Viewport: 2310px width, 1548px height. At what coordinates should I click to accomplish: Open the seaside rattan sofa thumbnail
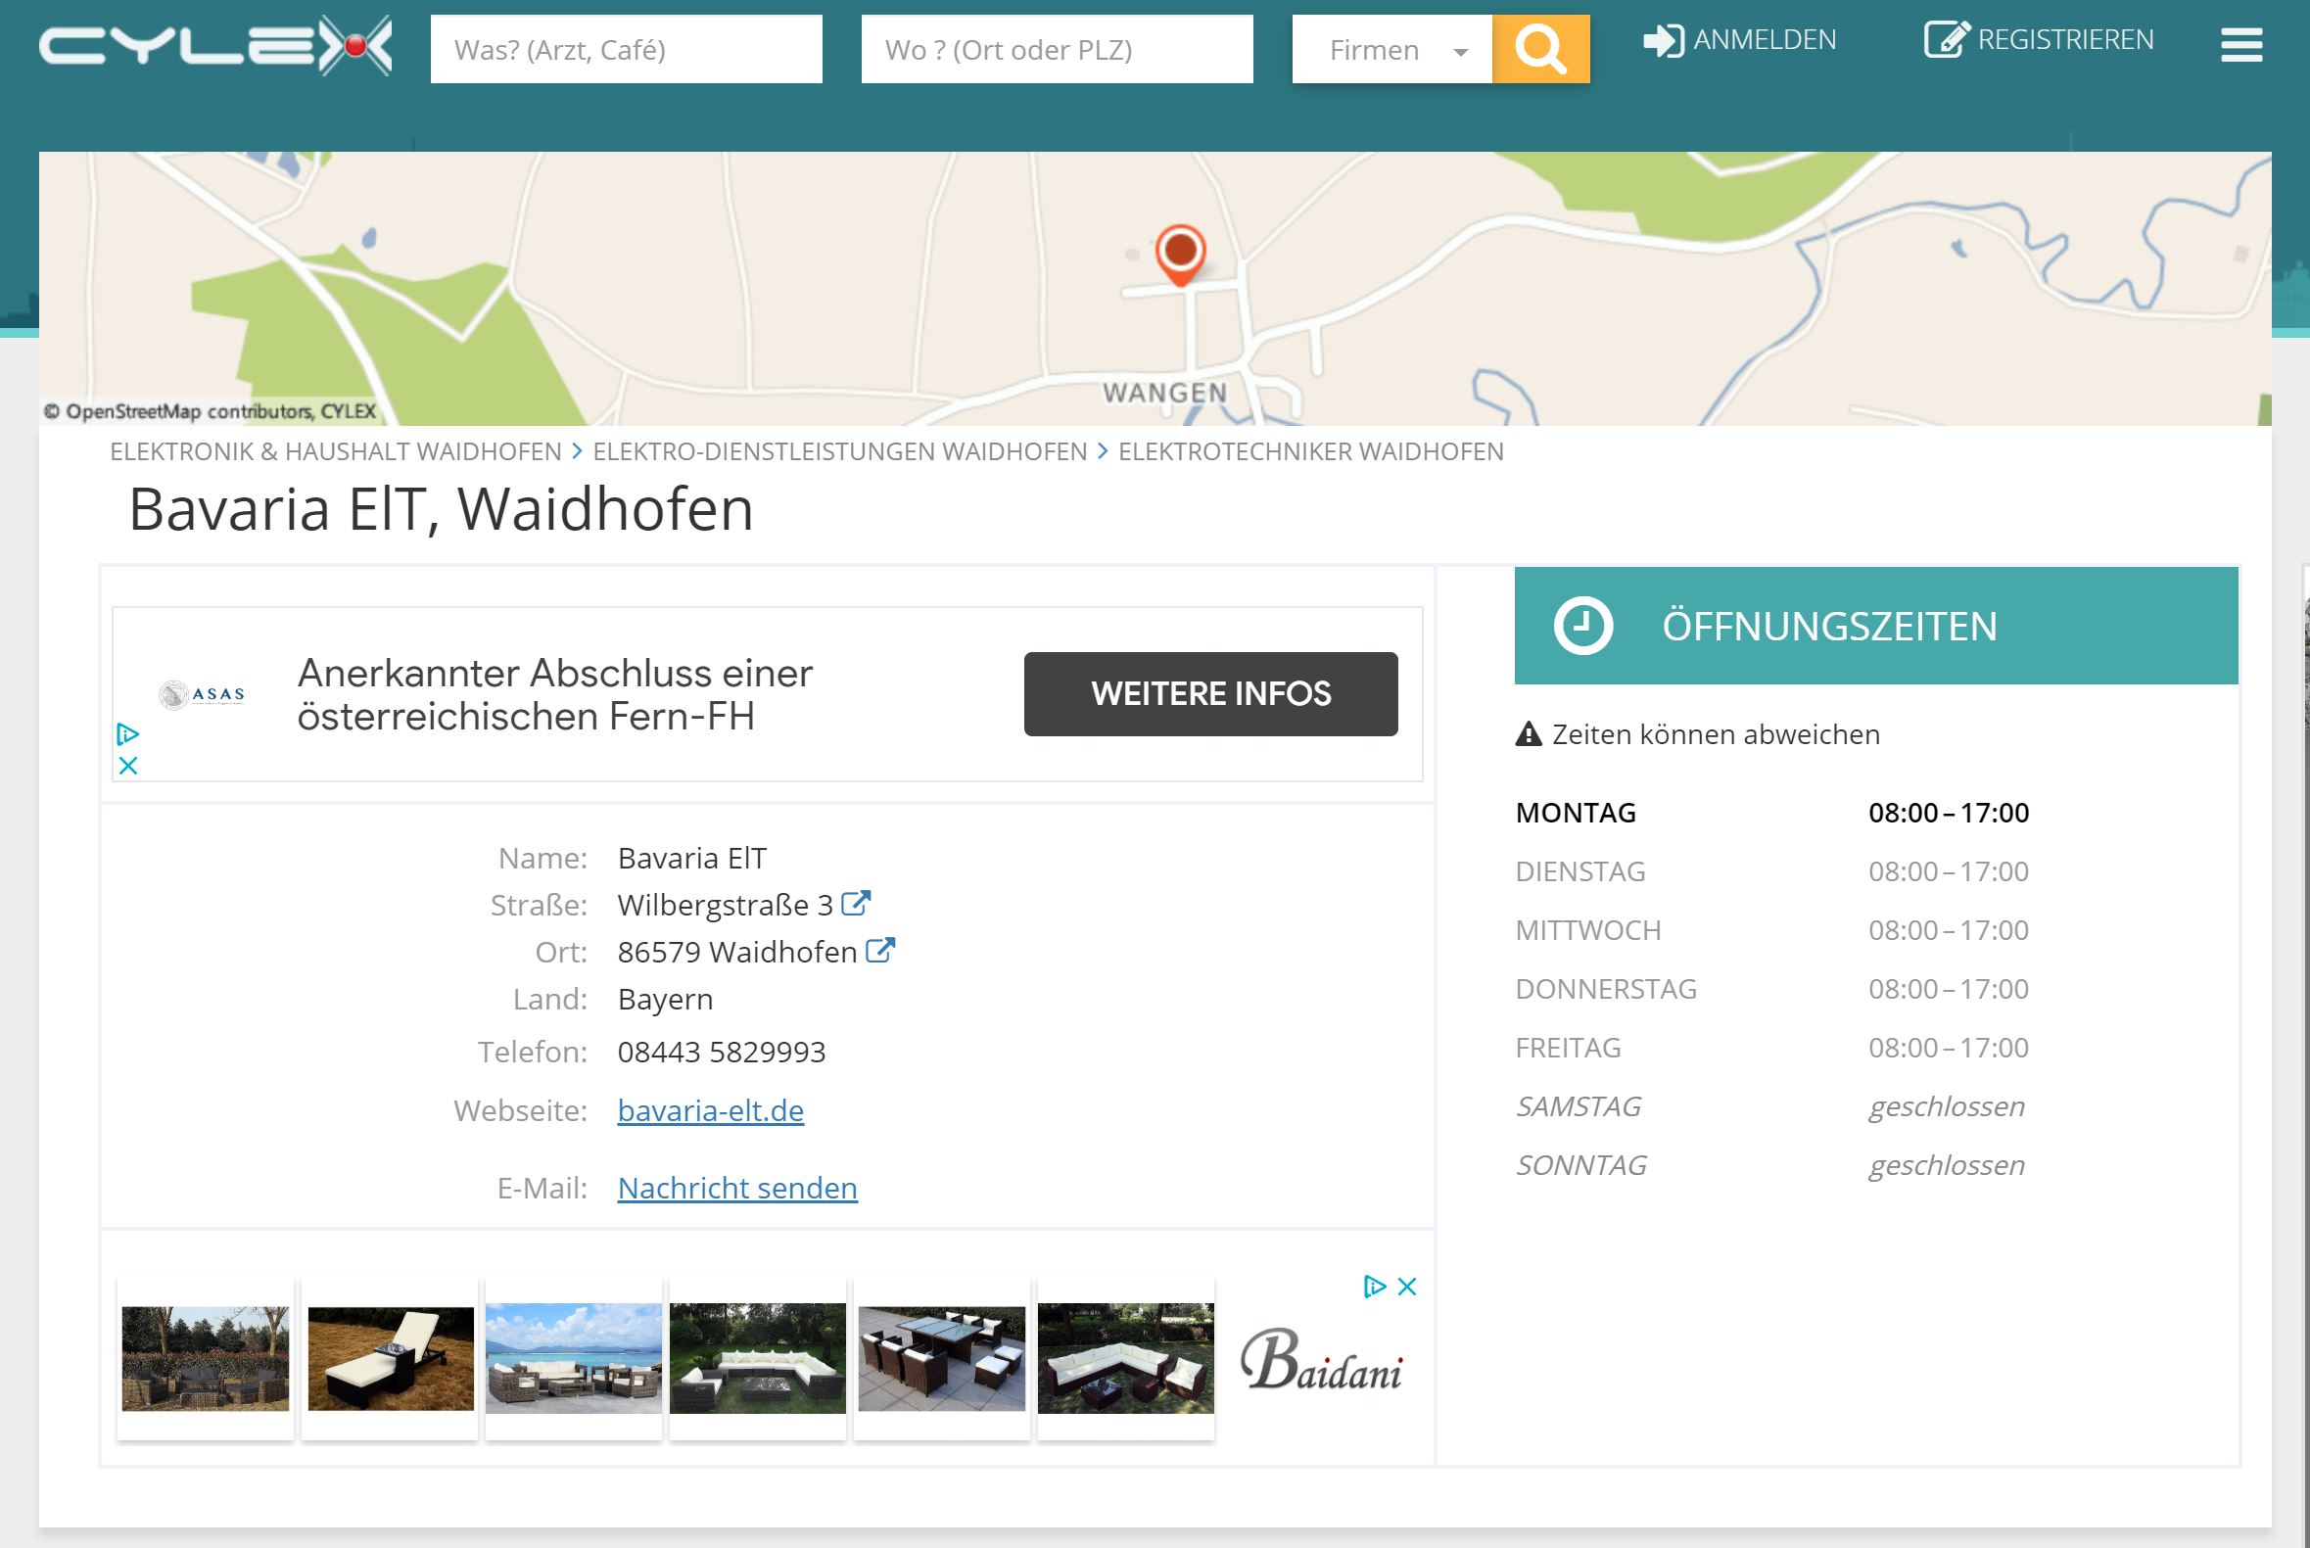click(574, 1357)
